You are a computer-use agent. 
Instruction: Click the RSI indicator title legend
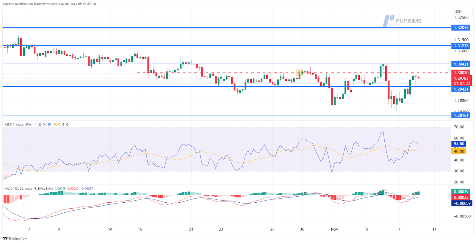pos(23,125)
